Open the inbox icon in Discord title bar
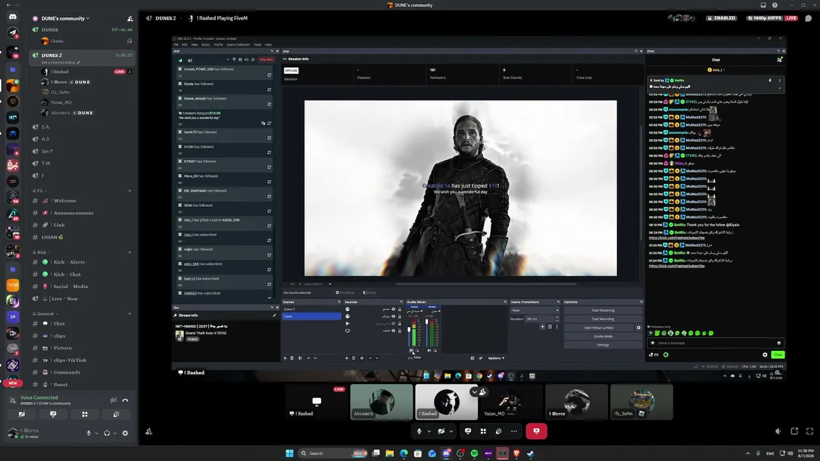Image resolution: width=820 pixels, height=461 pixels. click(x=764, y=5)
